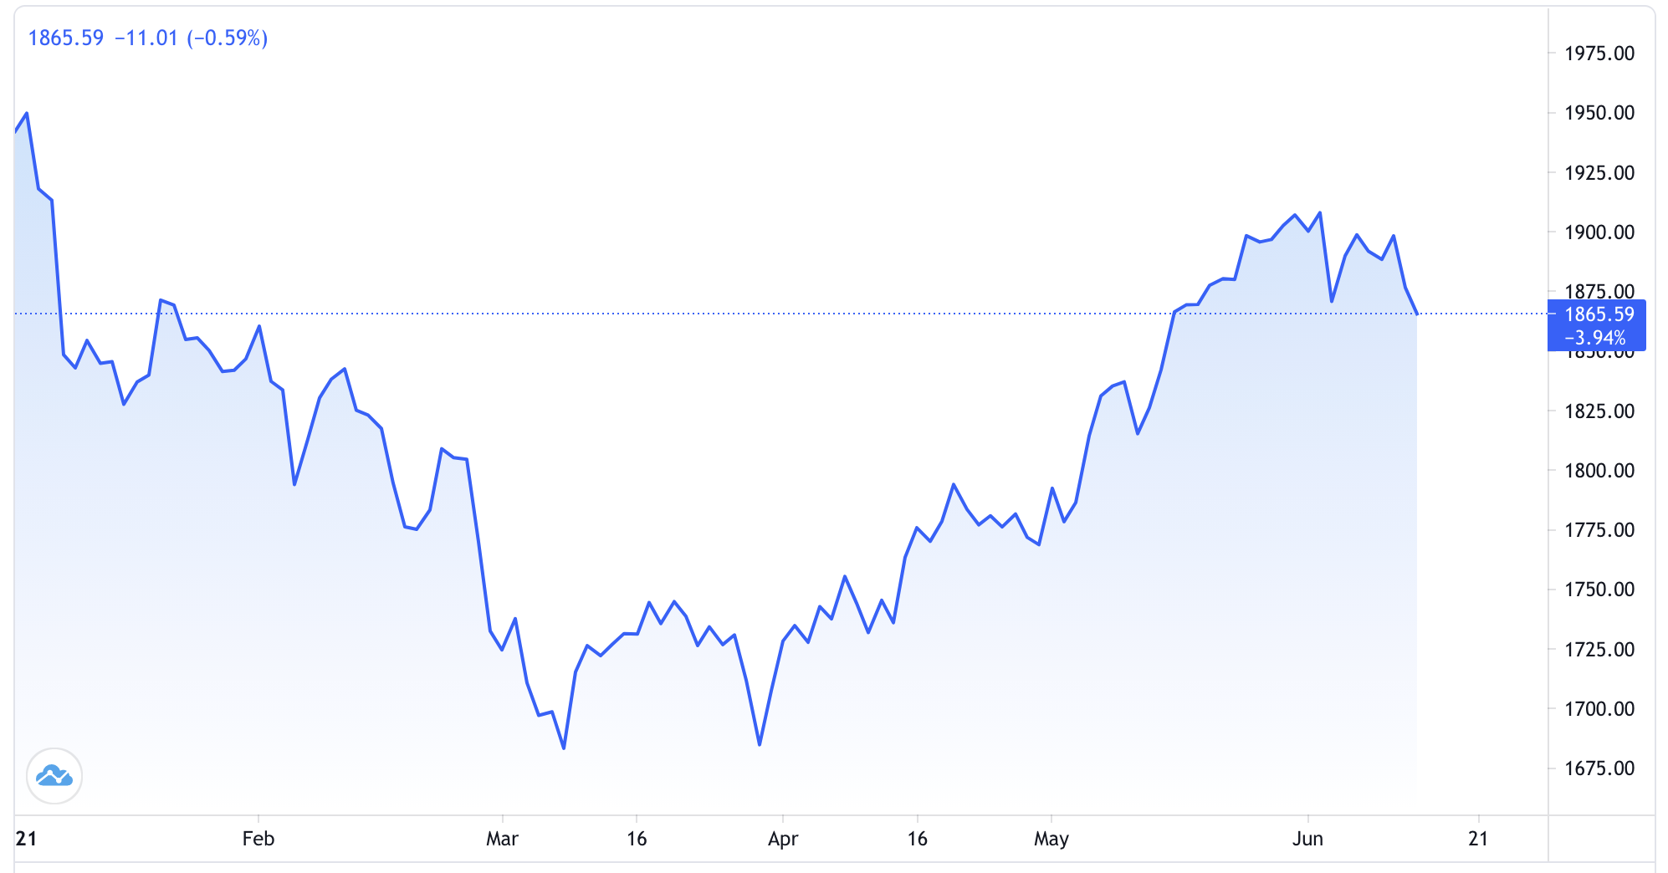This screenshot has height=873, width=1668.
Task: Click the cloud logo circle bottom left
Action: click(x=54, y=775)
